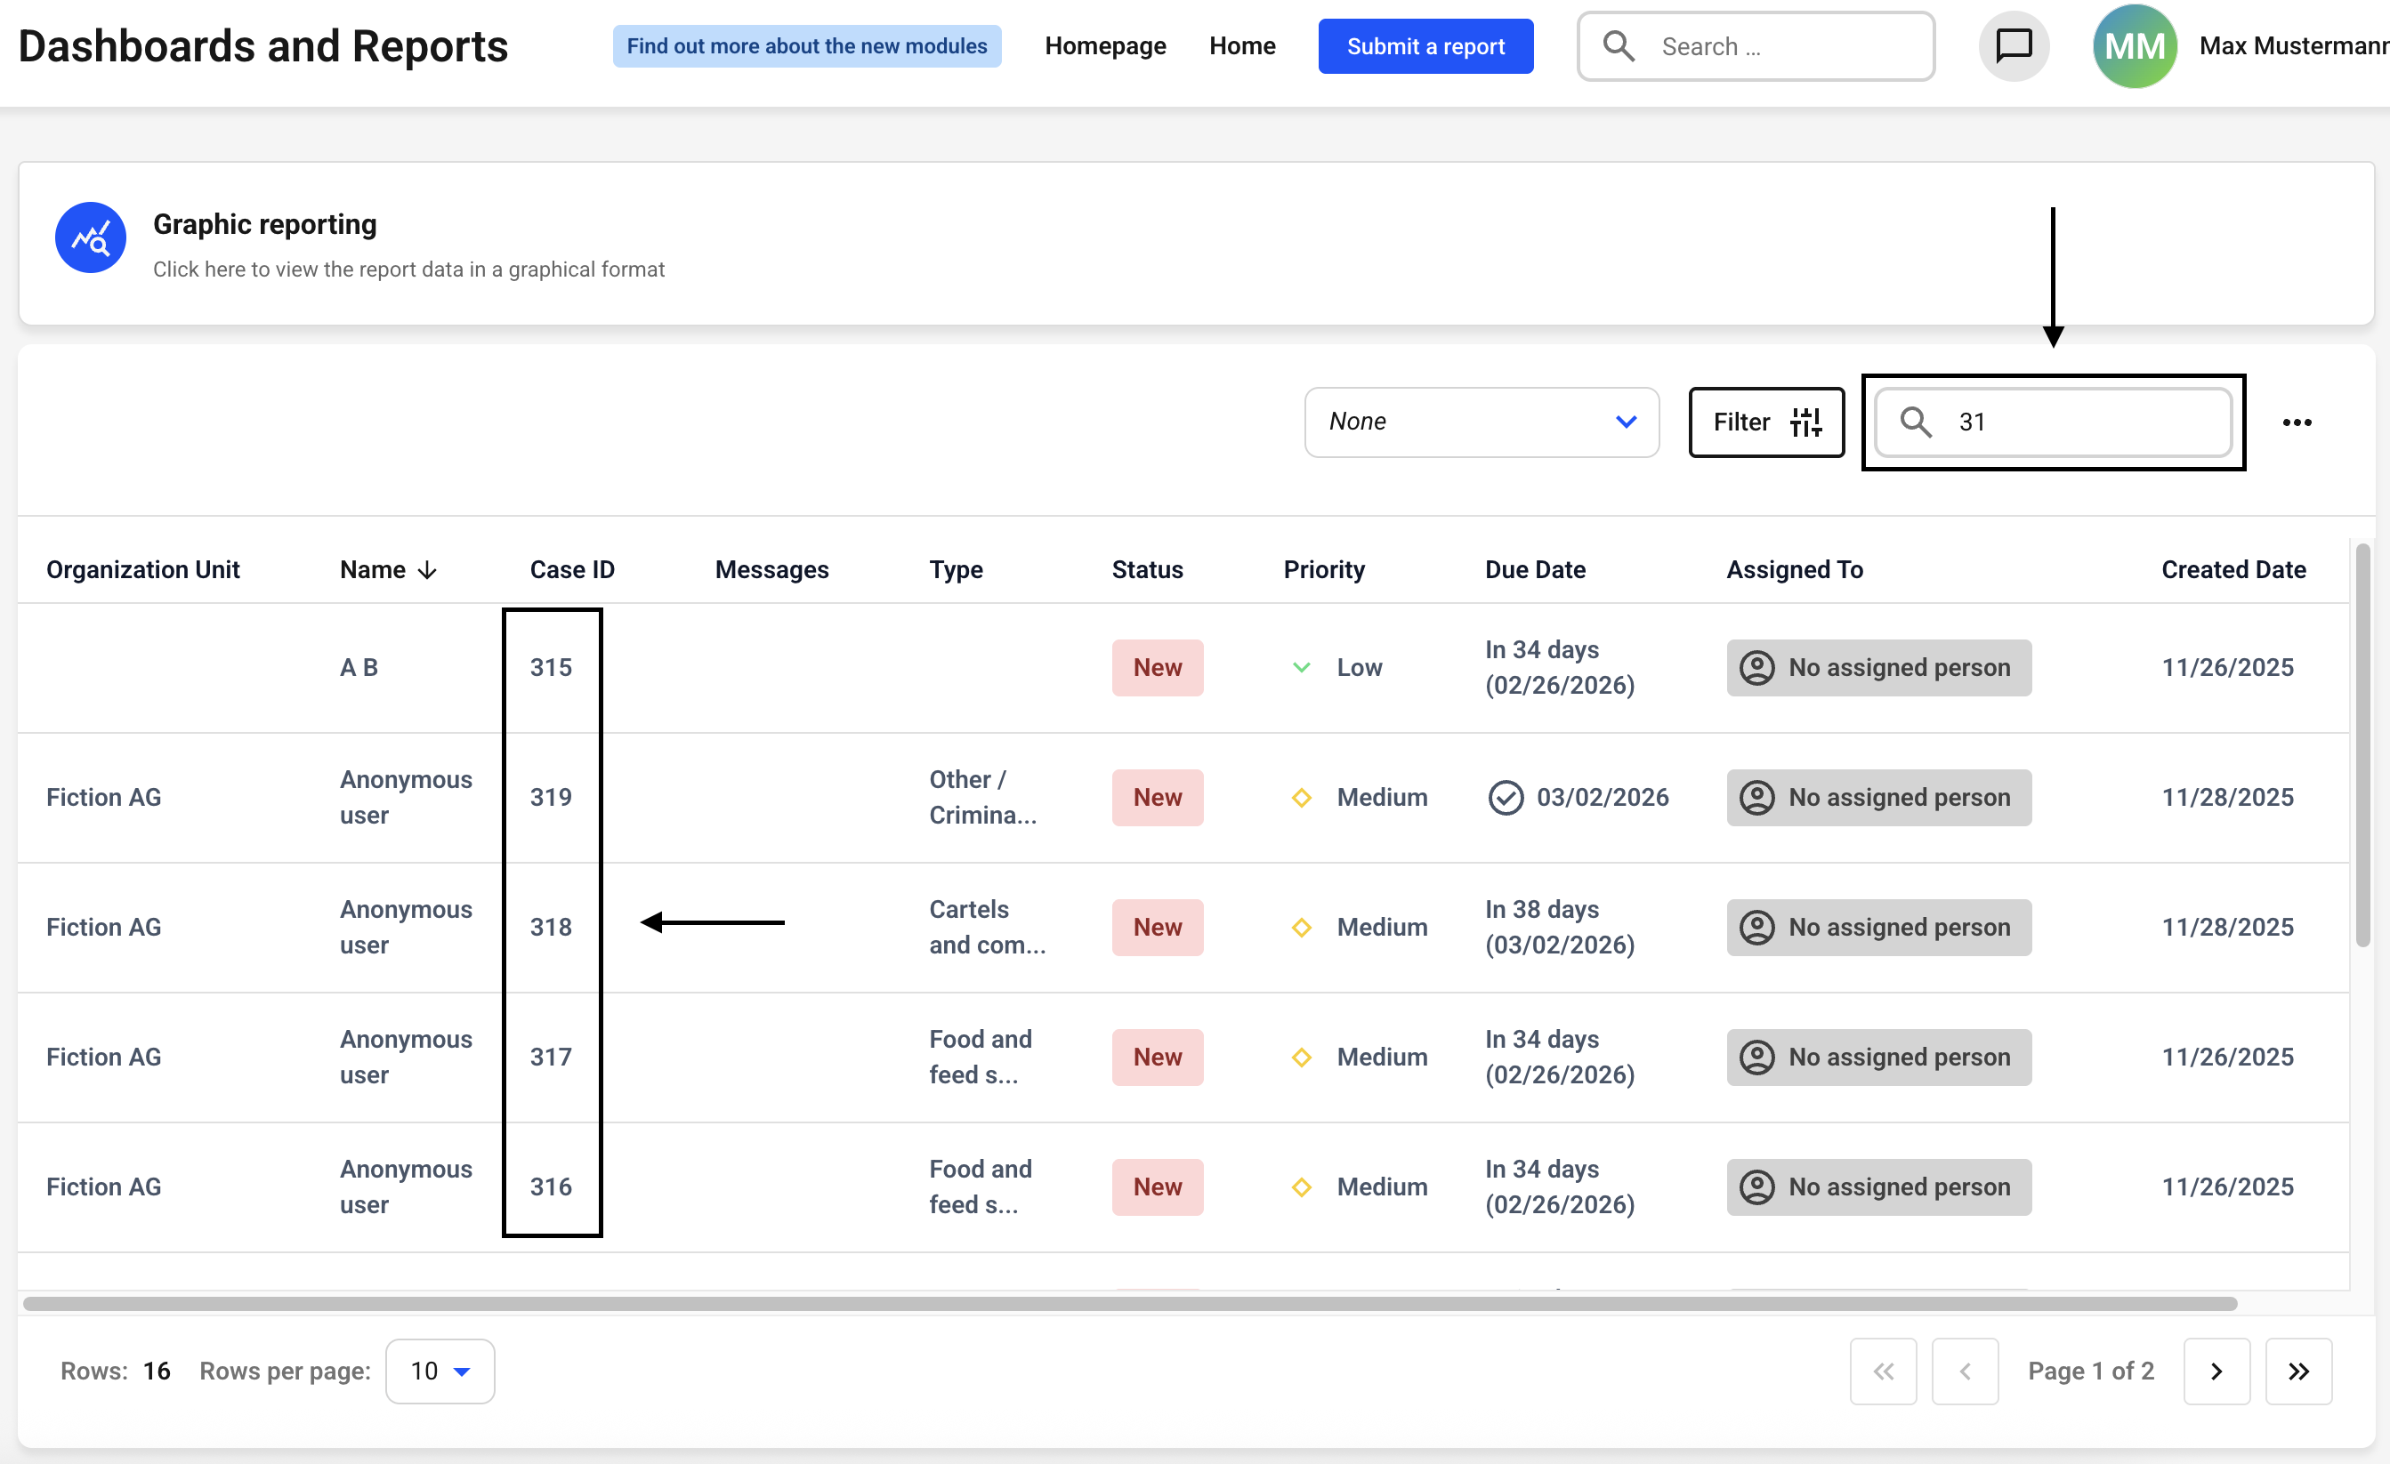
Task: Click the horizontal table scrollbar
Action: (x=1130, y=1304)
